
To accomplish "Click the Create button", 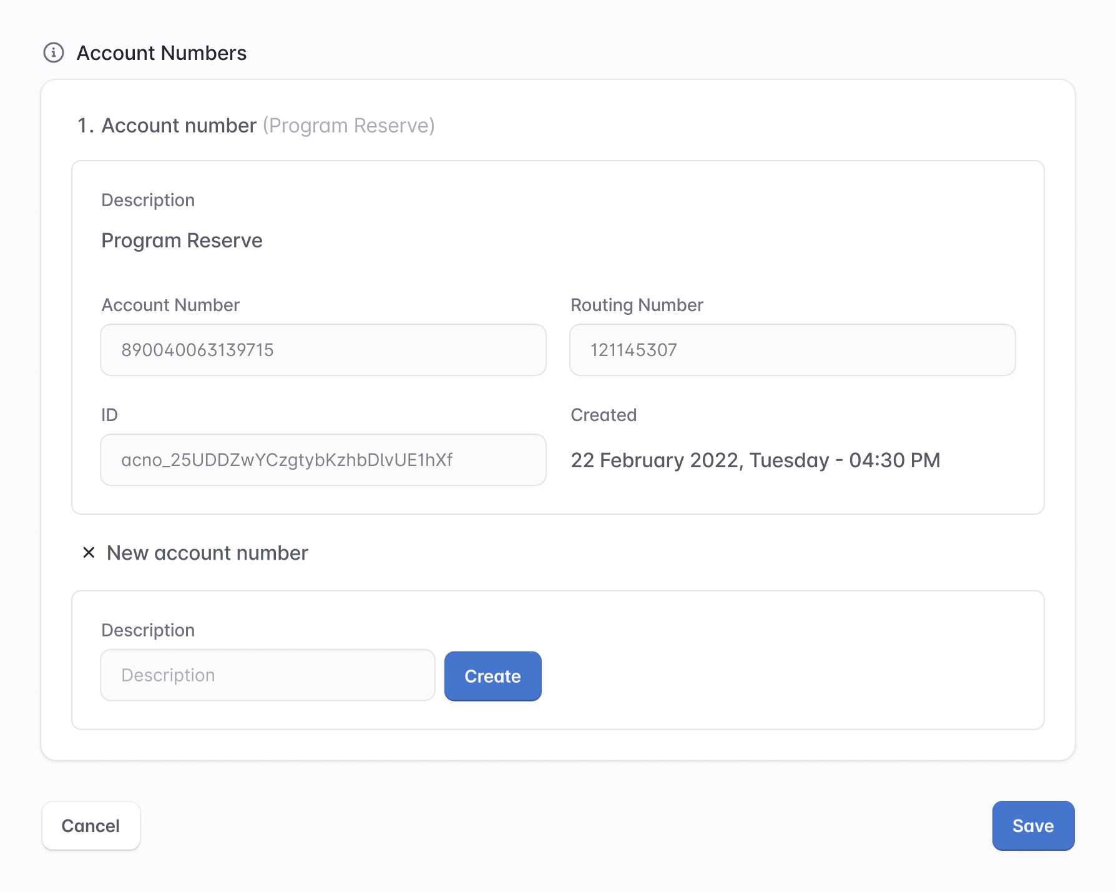I will pyautogui.click(x=492, y=676).
